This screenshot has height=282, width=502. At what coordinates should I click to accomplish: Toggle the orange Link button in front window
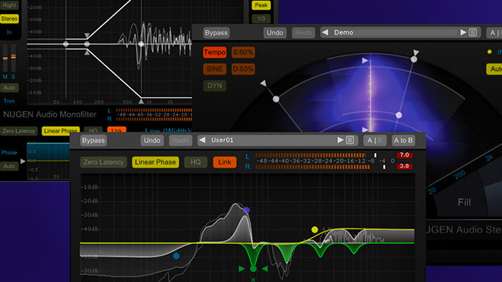tap(225, 162)
